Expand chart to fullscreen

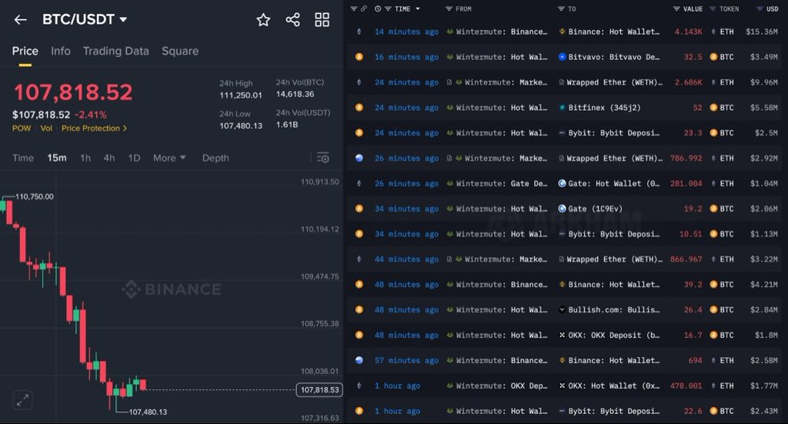(x=23, y=399)
